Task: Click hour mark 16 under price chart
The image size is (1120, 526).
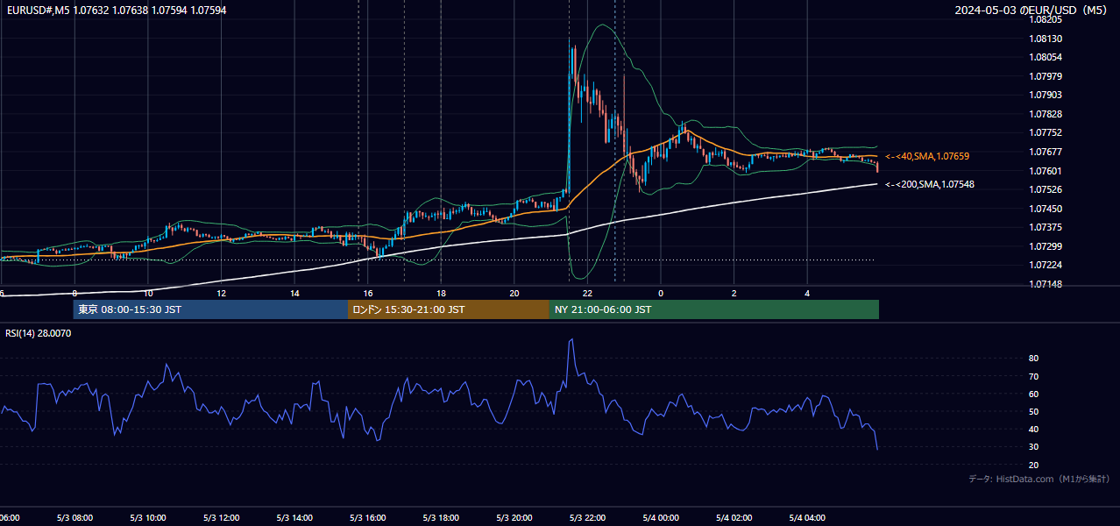Action: tap(368, 293)
